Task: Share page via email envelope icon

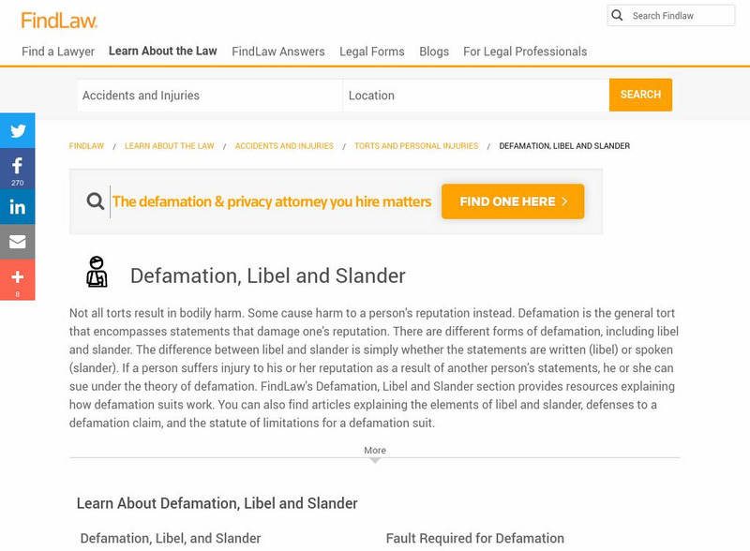Action: click(x=17, y=242)
